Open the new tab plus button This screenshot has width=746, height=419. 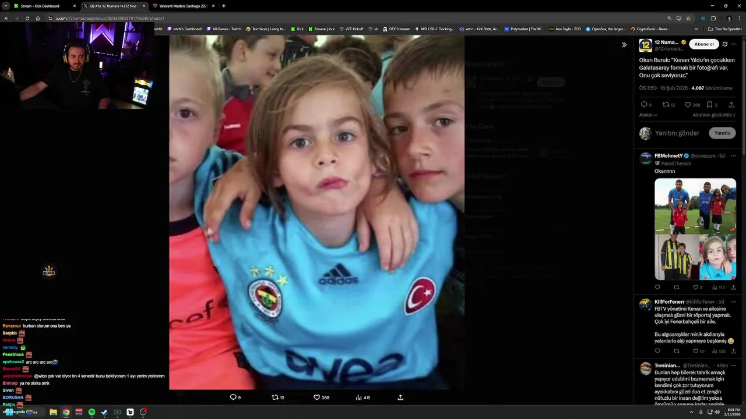[224, 6]
